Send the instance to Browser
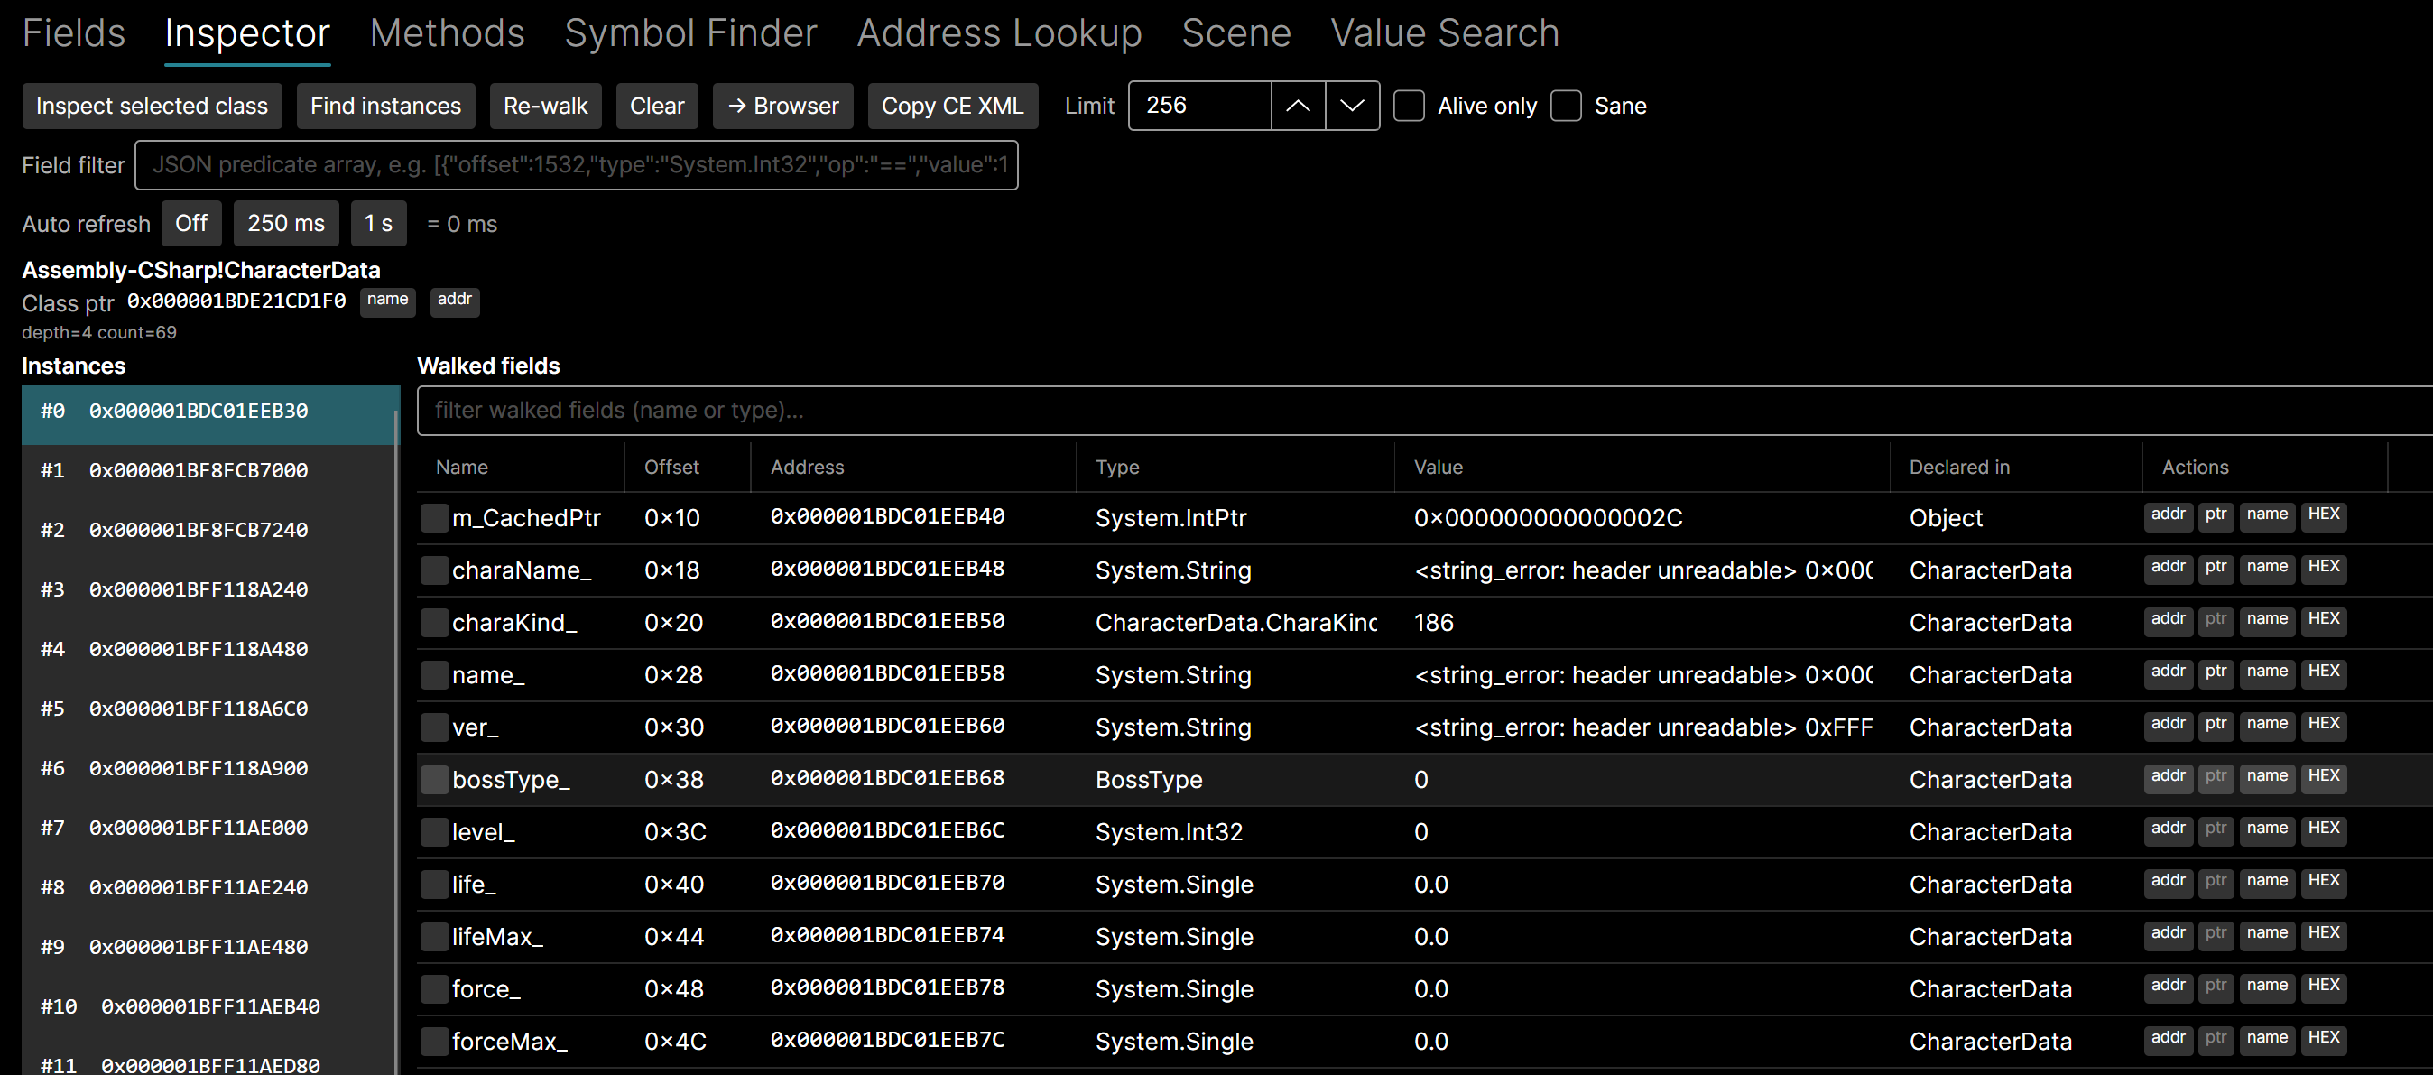Screen dimensions: 2433x1075 pos(783,106)
